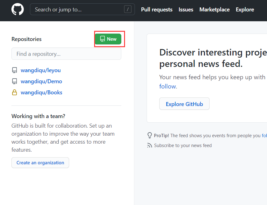Click the RSS feed icon
The height and width of the screenshot is (205, 267).
tap(150, 146)
